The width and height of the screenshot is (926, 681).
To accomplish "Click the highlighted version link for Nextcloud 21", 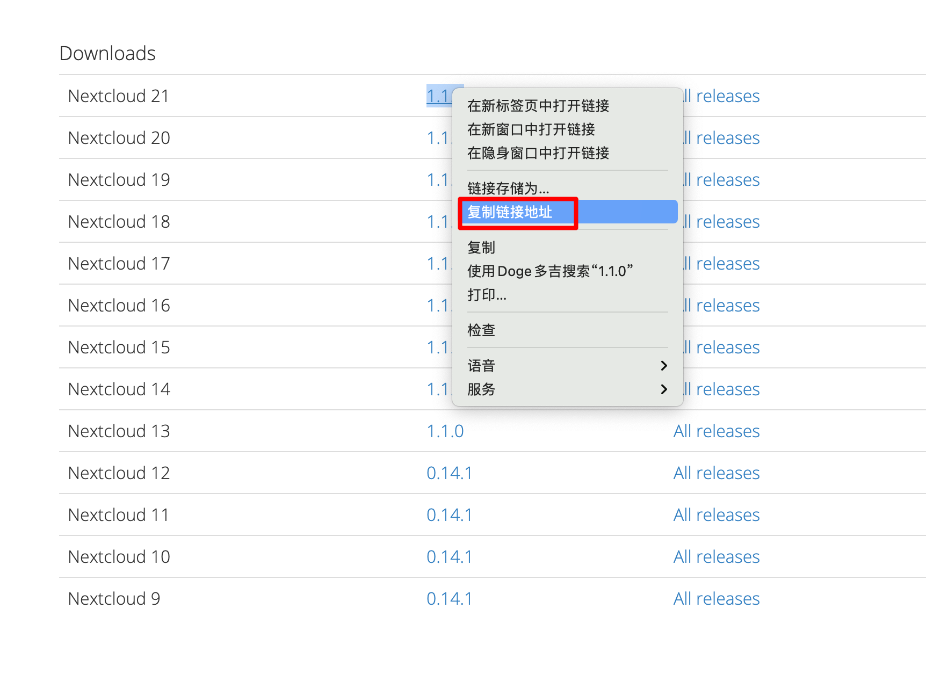I will pyautogui.click(x=439, y=96).
